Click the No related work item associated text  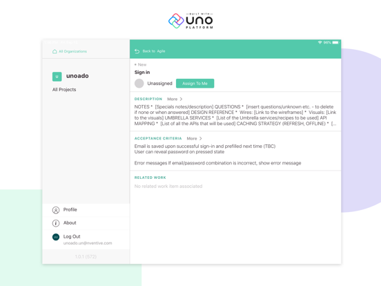pos(168,187)
